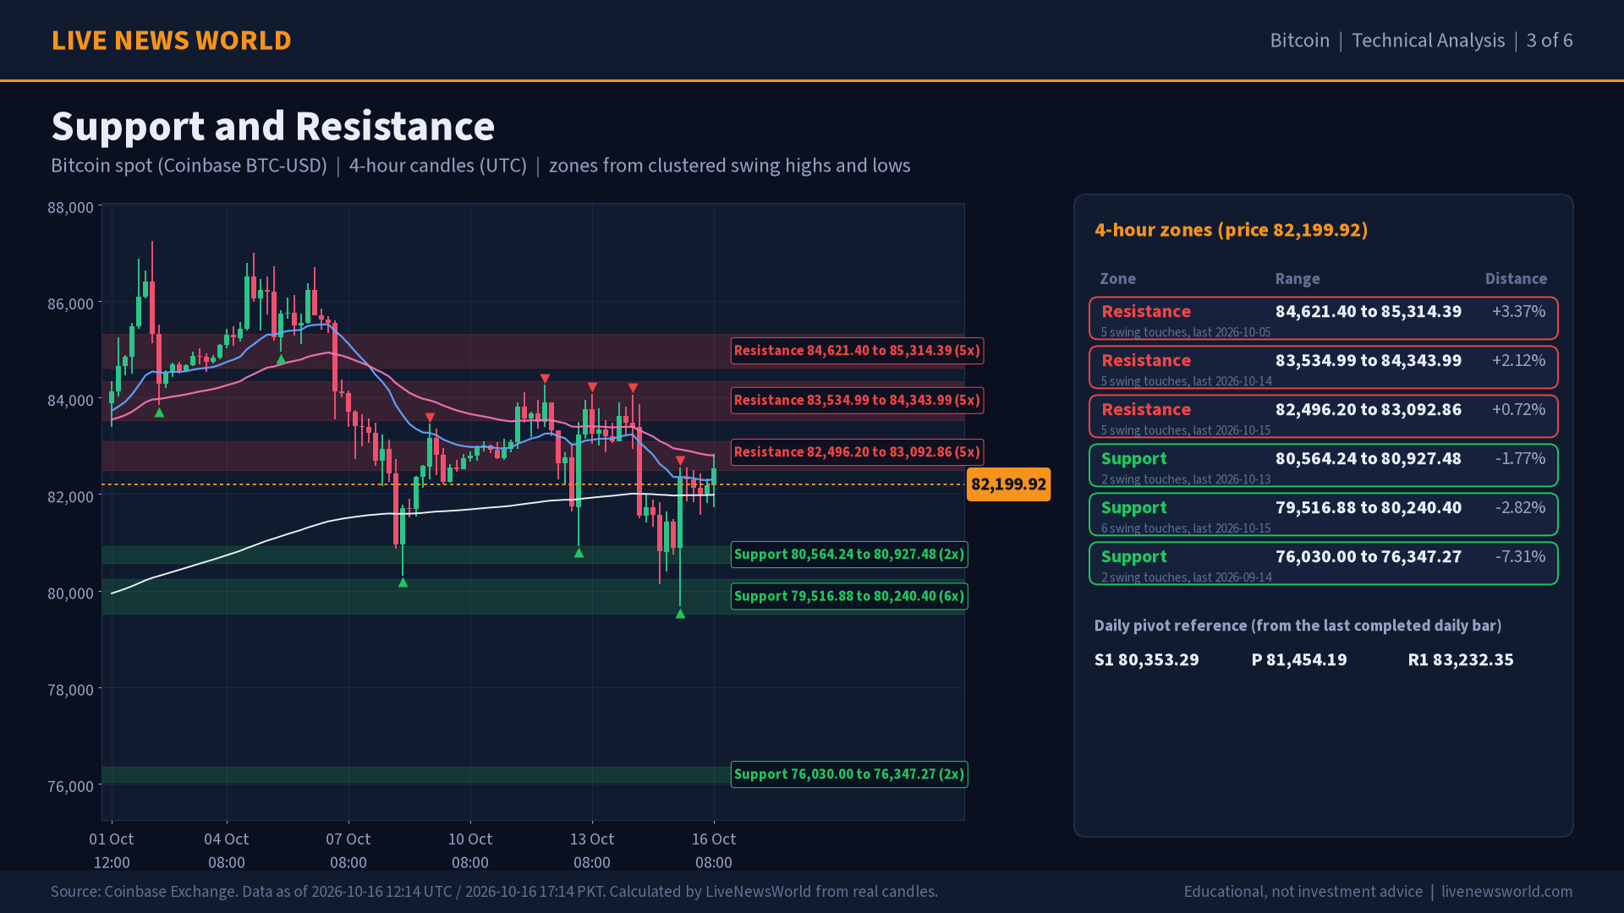Select the Resistance row with +0.72% distance
Screen dimensions: 1624x913
coord(1324,417)
